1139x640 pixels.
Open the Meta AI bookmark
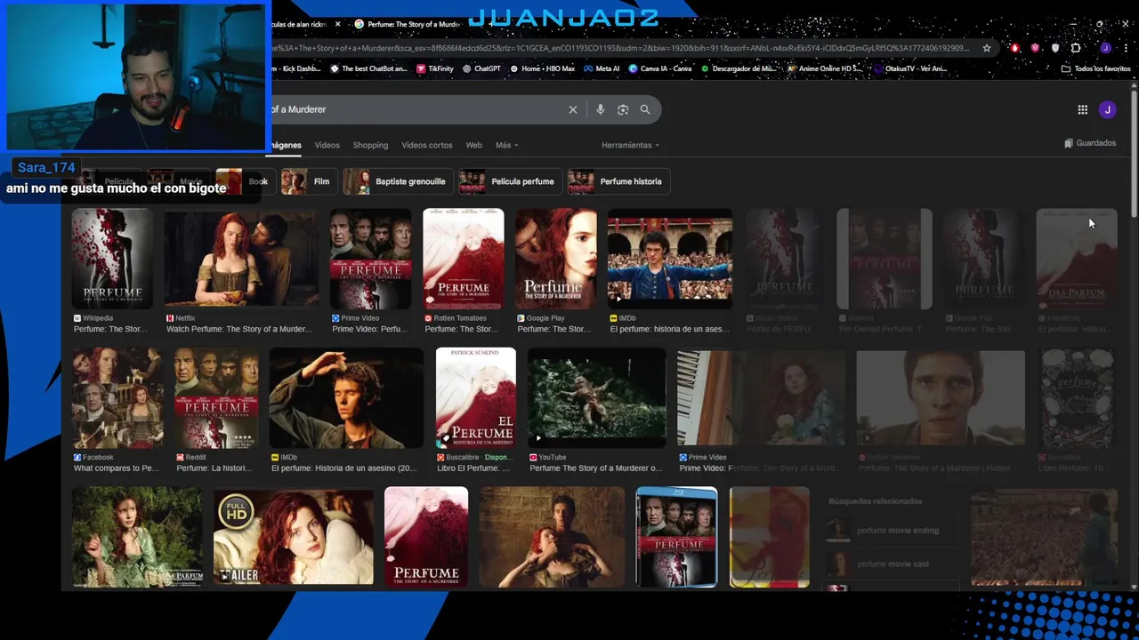(601, 68)
